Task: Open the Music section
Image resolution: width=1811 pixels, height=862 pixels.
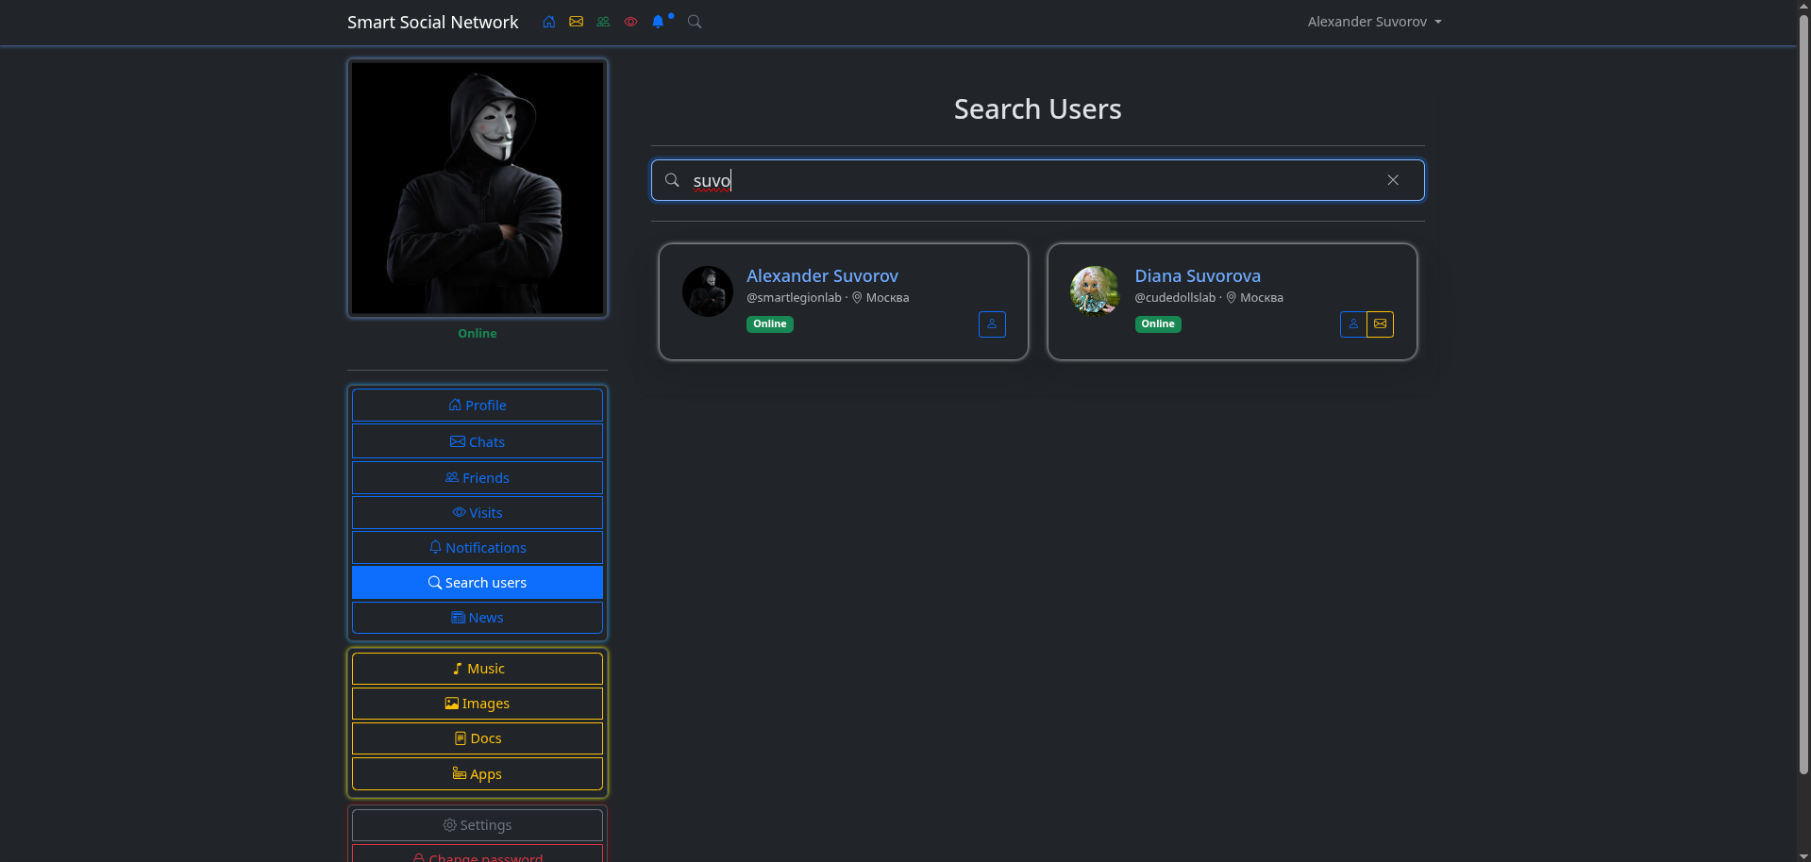Action: 478,669
